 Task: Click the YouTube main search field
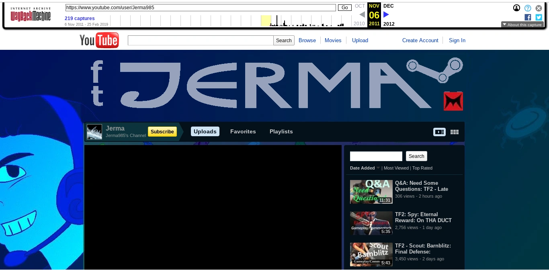pyautogui.click(x=201, y=40)
